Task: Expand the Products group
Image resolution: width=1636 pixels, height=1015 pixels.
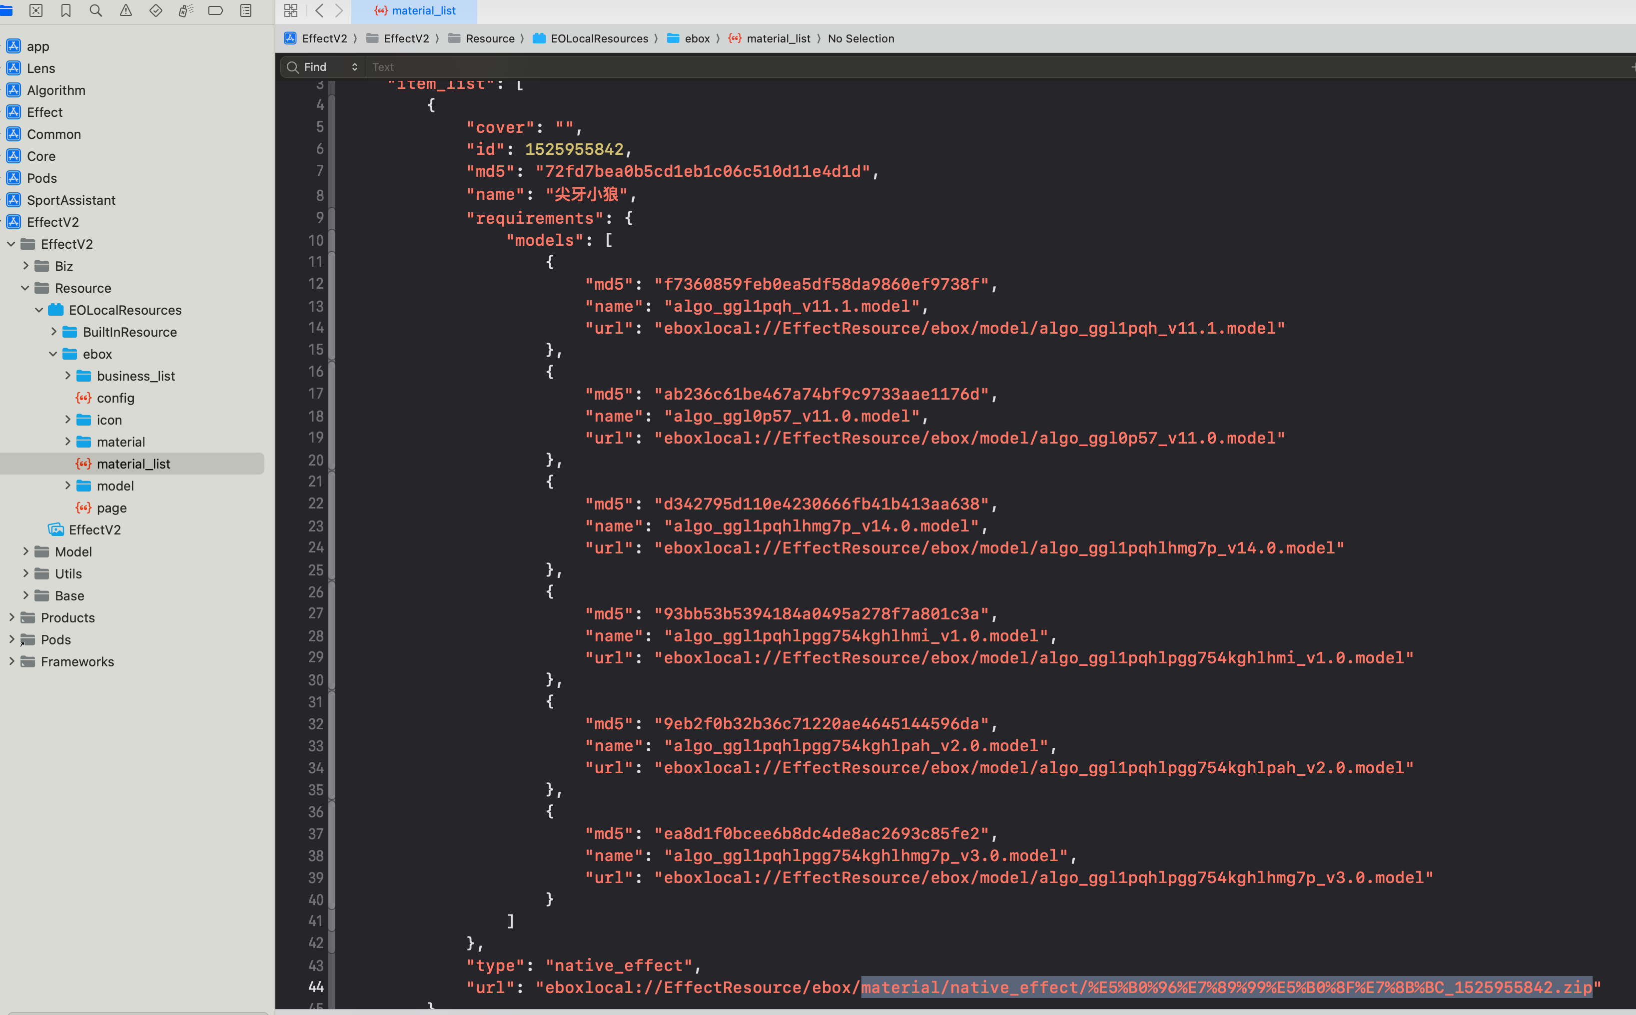Action: (11, 617)
